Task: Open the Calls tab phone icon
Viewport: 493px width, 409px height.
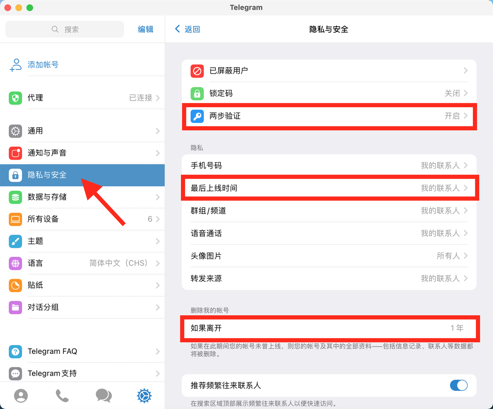Action: pyautogui.click(x=62, y=396)
